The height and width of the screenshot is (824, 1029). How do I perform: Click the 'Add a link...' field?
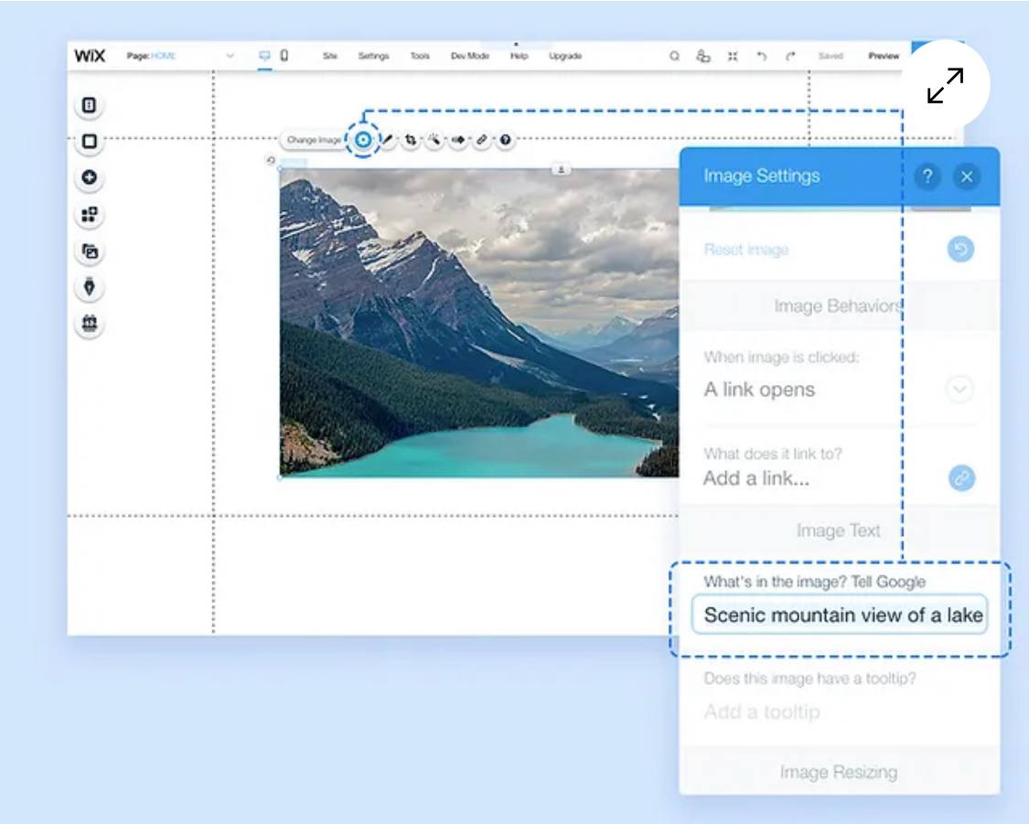pos(756,478)
